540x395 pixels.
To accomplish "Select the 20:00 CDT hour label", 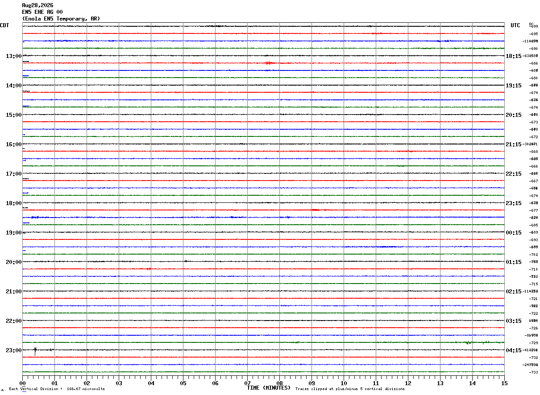I will coord(13,262).
